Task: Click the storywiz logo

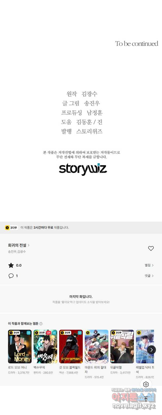Action: (x=83, y=169)
